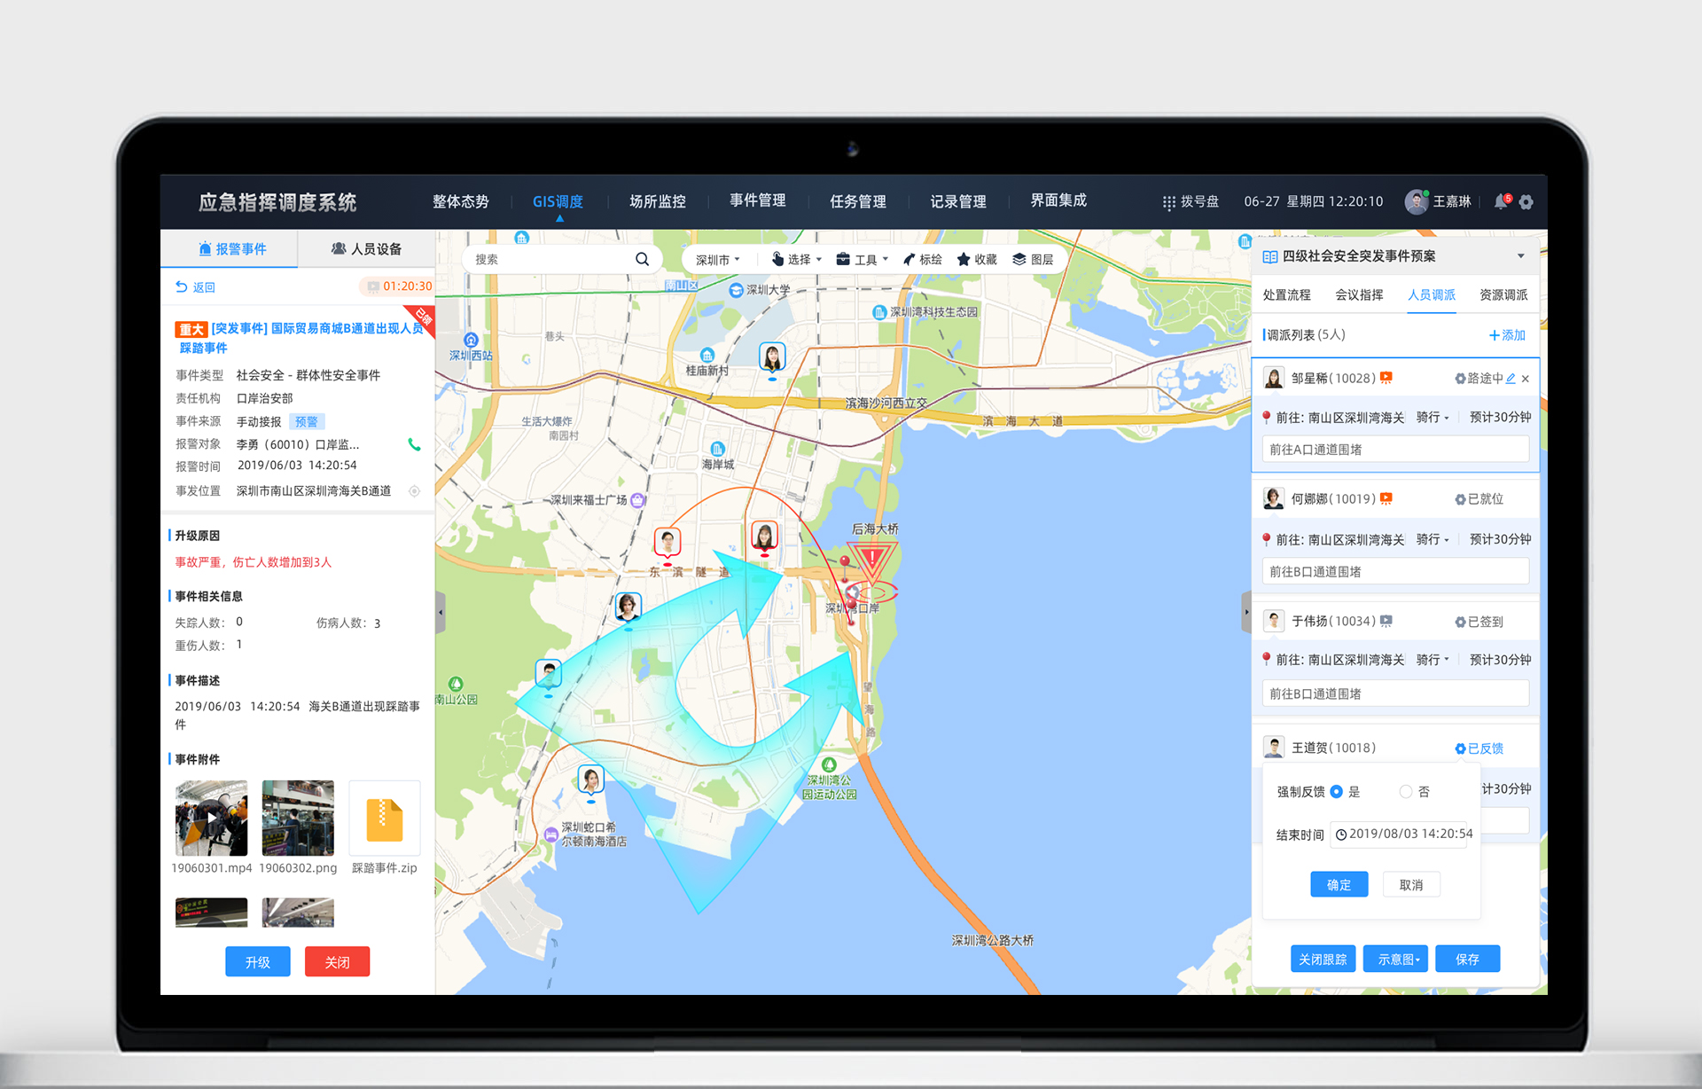The width and height of the screenshot is (1702, 1089).
Task: Click the 收藏 star toolbar item
Action: [x=976, y=259]
